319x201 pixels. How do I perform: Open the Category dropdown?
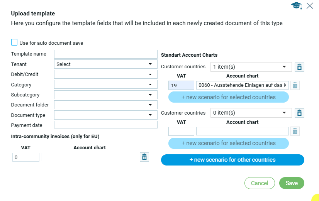click(x=106, y=84)
